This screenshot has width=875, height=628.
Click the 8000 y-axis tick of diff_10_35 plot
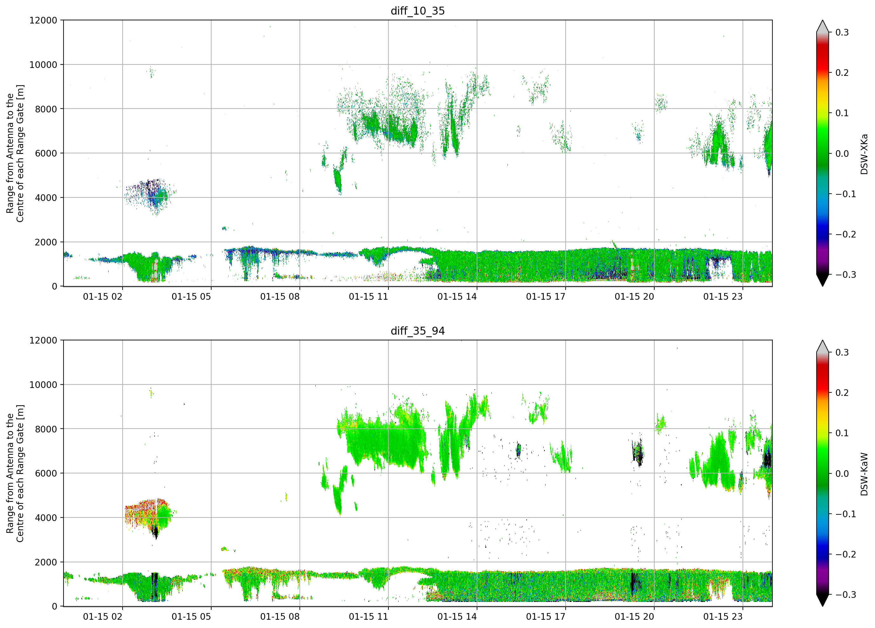46,109
